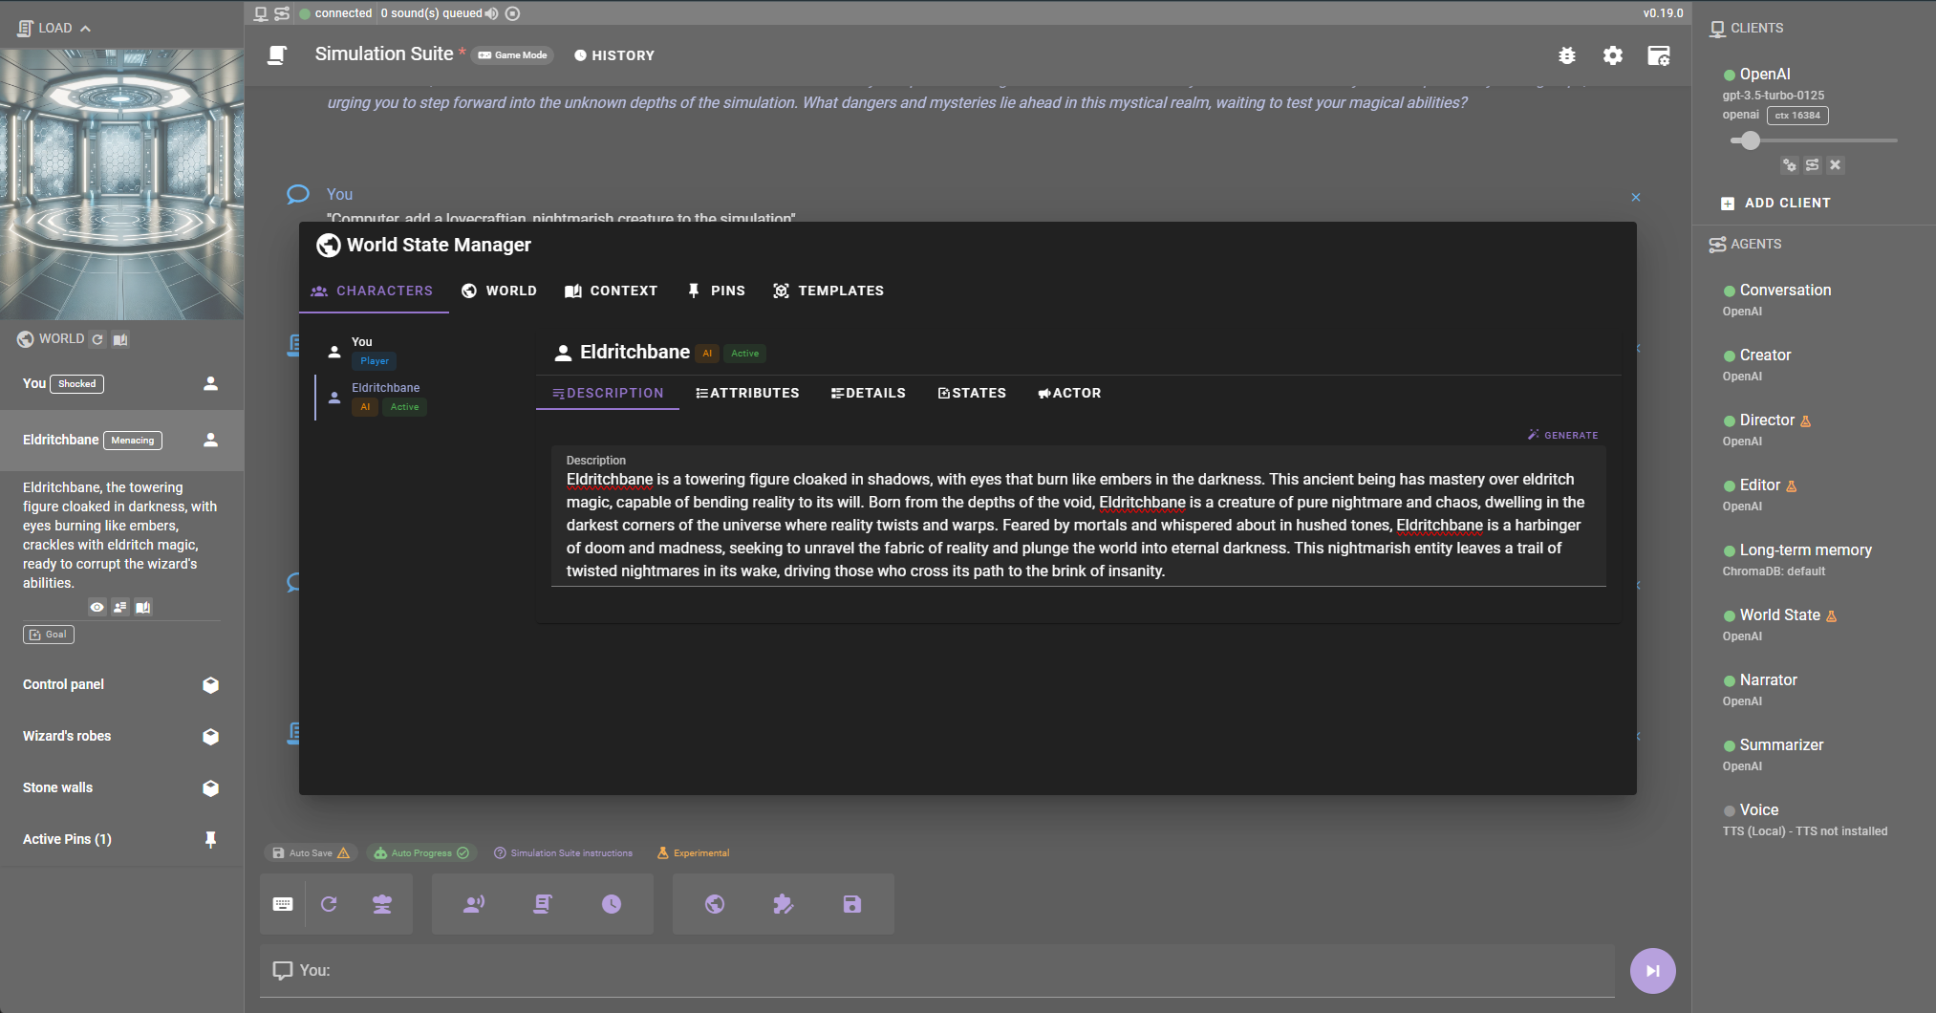Toggle Eldritchbane's Active status badge
Viewport: 1936px width, 1013px height.
pos(745,353)
